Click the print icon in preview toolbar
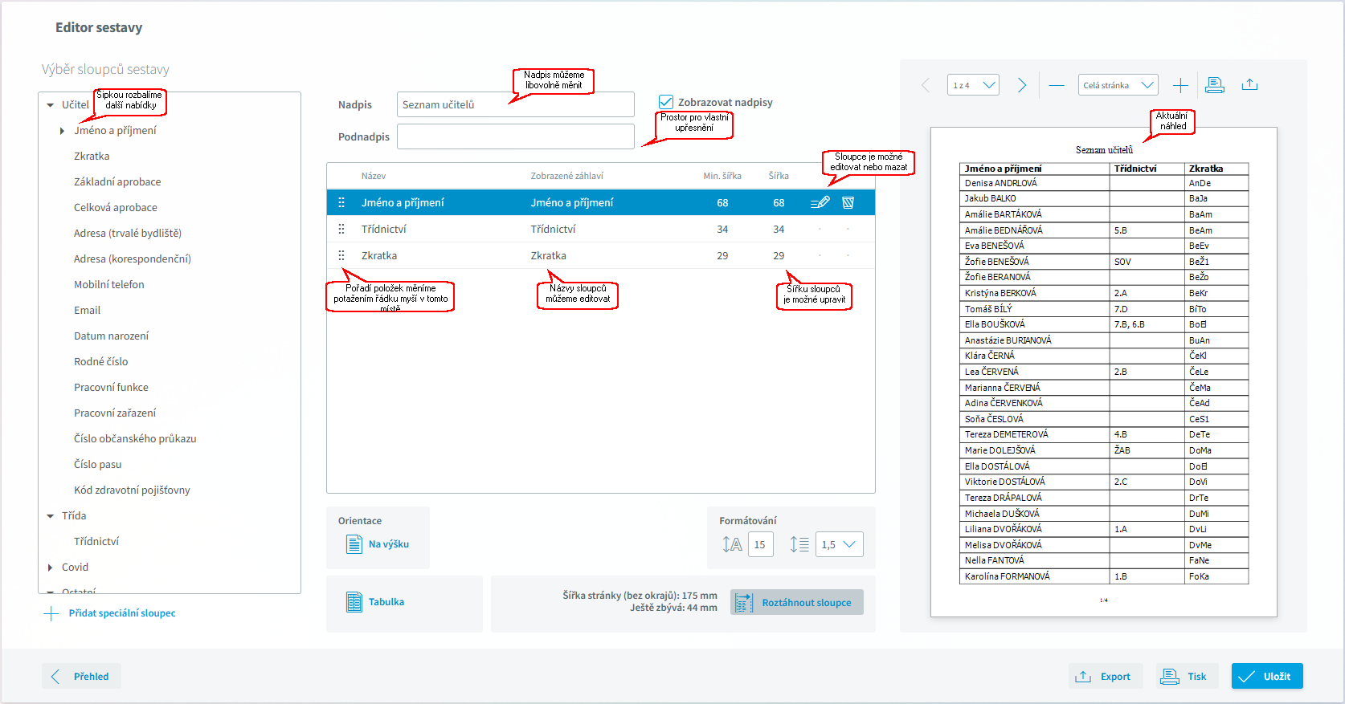The width and height of the screenshot is (1345, 704). 1215,85
